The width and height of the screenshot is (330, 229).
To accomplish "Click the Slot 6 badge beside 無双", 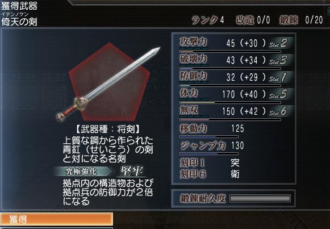I will click(x=279, y=111).
